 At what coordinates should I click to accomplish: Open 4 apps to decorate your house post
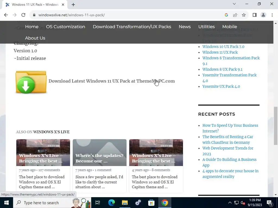coord(230,174)
